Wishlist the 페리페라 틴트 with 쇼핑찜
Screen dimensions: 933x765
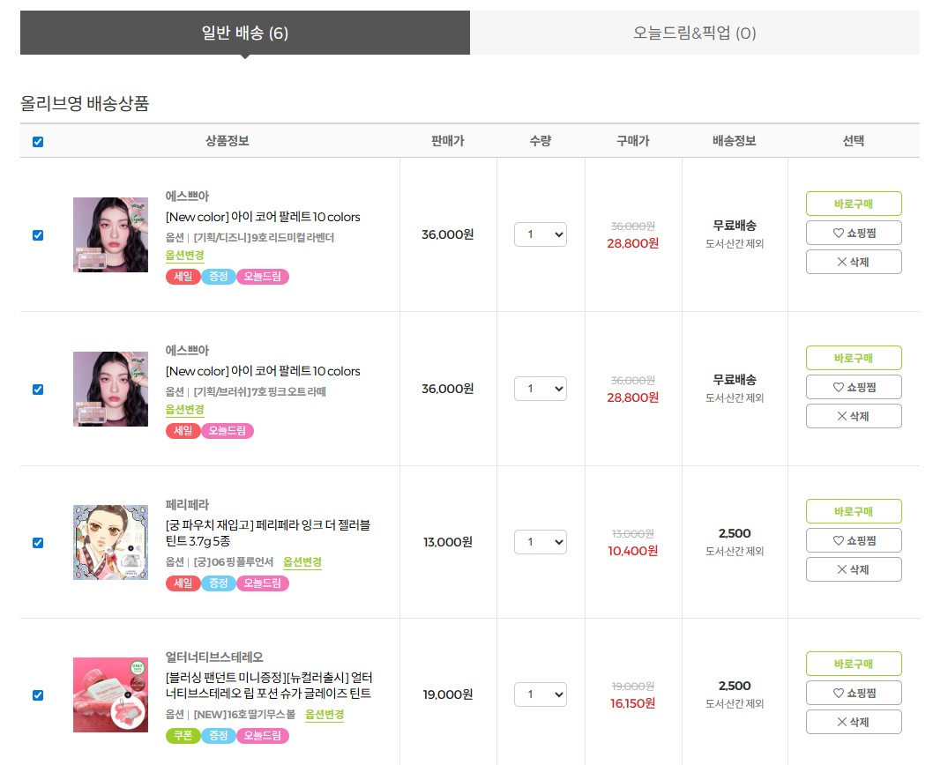(854, 540)
